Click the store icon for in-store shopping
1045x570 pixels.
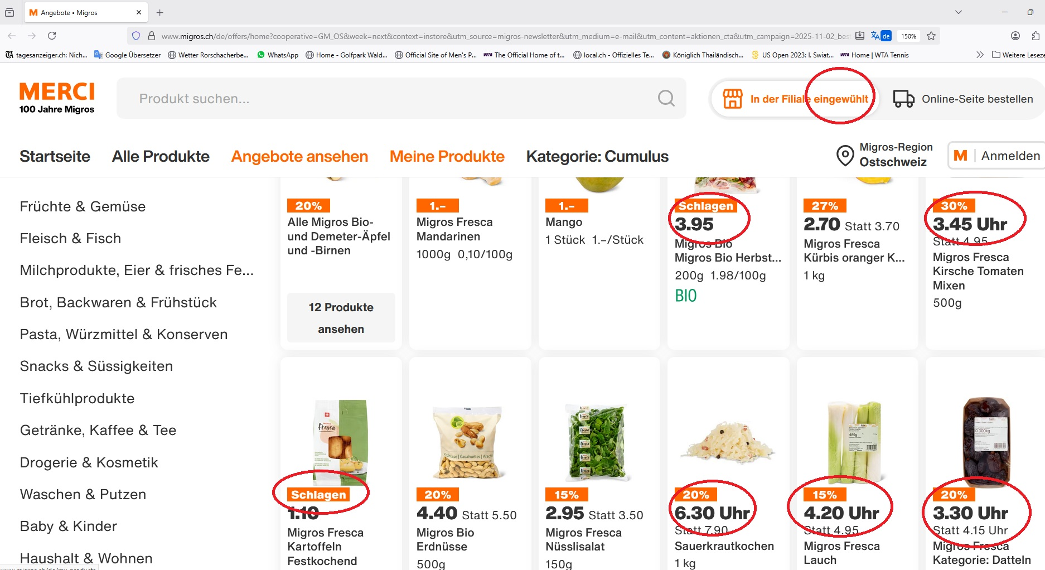tap(732, 99)
